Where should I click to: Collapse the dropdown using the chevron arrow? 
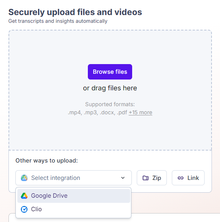coord(123,178)
